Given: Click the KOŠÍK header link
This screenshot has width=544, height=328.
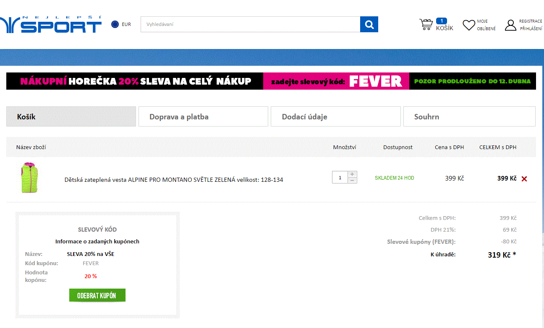Looking at the screenshot, I should (445, 28).
